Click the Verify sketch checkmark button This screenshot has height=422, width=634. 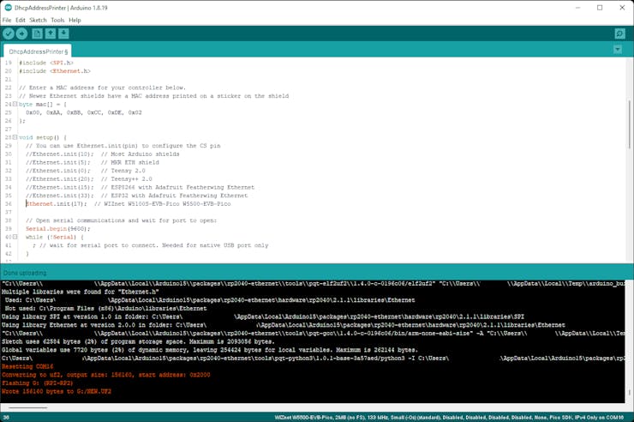(9, 33)
